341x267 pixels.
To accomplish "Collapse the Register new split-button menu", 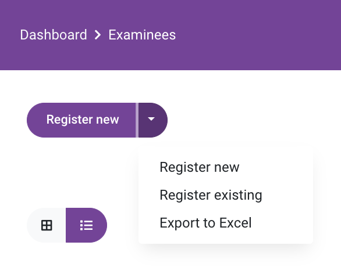I will [x=153, y=120].
